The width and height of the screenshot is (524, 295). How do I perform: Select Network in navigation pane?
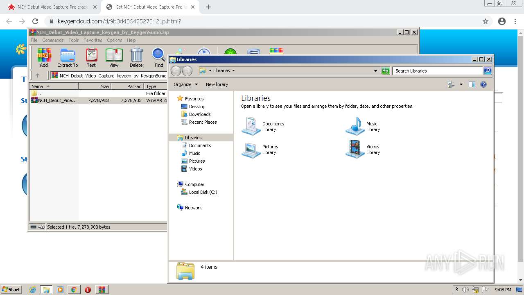click(x=193, y=208)
